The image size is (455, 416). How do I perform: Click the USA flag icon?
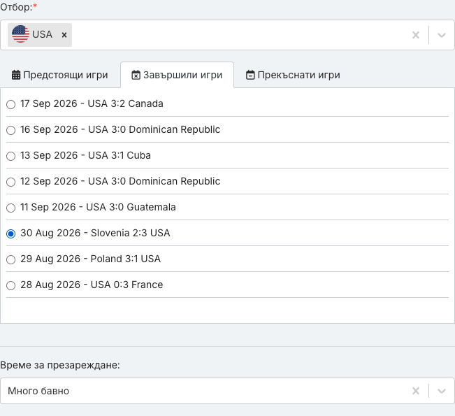point(20,34)
